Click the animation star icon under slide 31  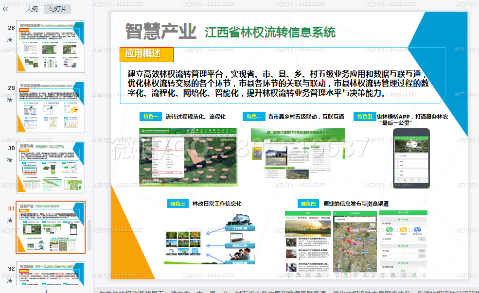10,220
